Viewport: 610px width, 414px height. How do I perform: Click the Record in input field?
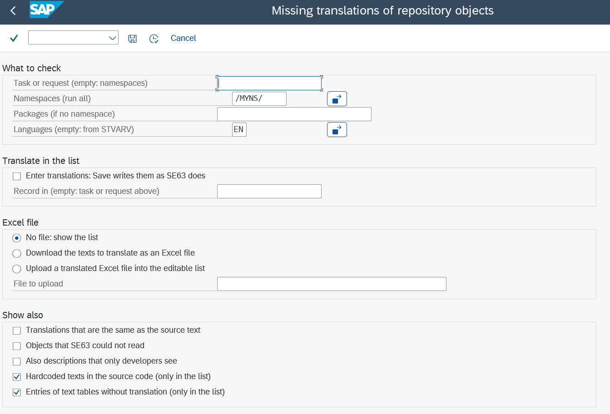269,191
